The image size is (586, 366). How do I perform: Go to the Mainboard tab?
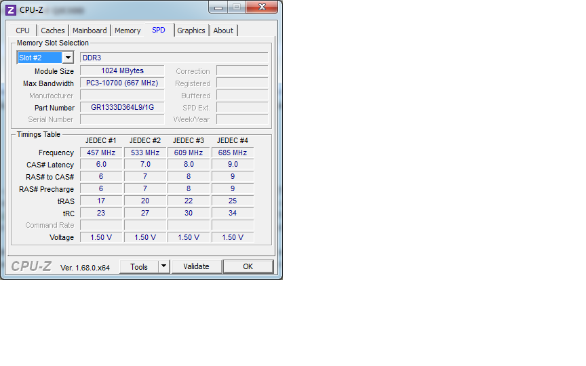tap(90, 30)
